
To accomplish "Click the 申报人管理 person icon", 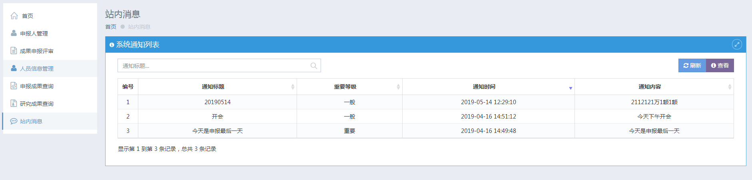I will click(14, 33).
